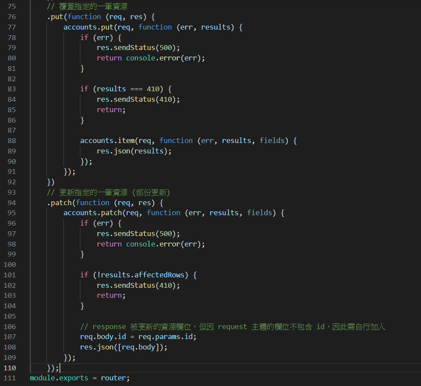
Task: Click the router identifier on the exports line
Action: pyautogui.click(x=113, y=378)
